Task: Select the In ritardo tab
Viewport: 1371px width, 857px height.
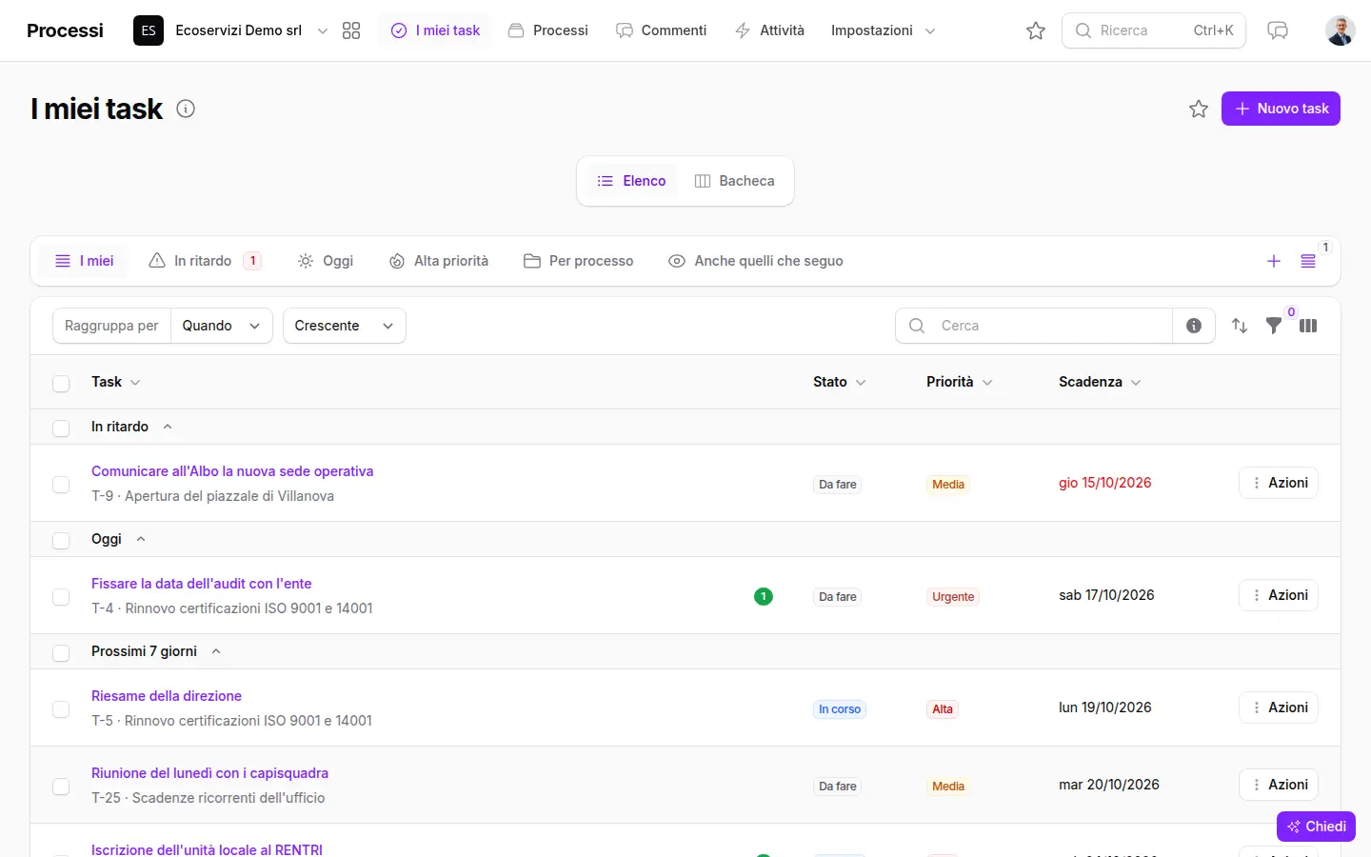Action: point(205,261)
